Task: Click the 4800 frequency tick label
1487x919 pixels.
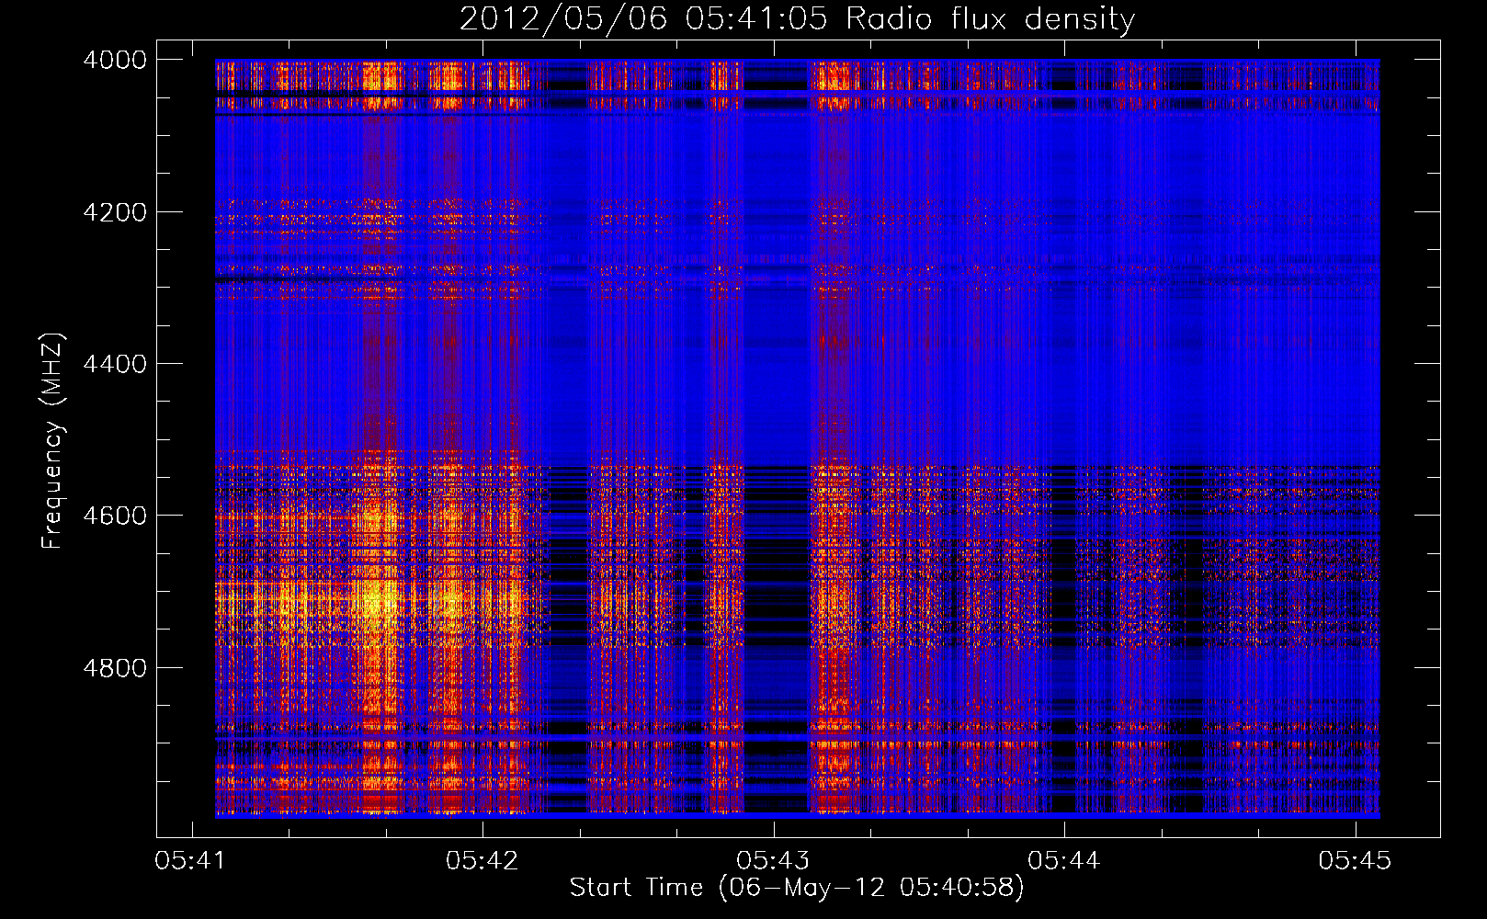Action: point(115,668)
